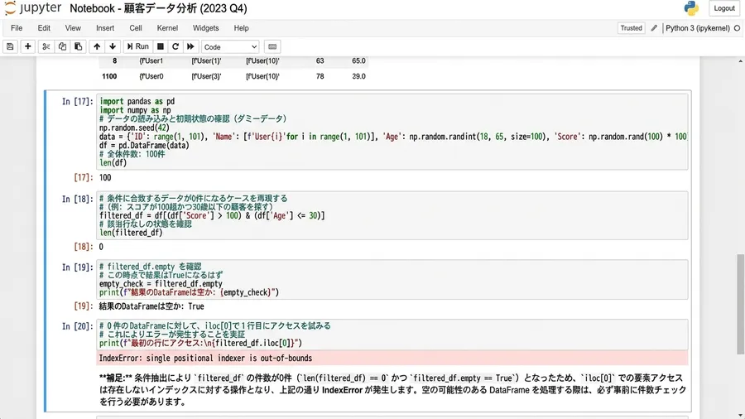Copy selected cells icon
Screen dimensions: 745x419
pos(62,46)
